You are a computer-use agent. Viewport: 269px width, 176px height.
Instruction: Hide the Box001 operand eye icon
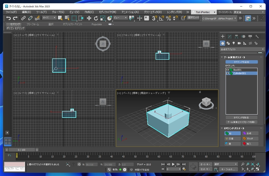(x=228, y=70)
